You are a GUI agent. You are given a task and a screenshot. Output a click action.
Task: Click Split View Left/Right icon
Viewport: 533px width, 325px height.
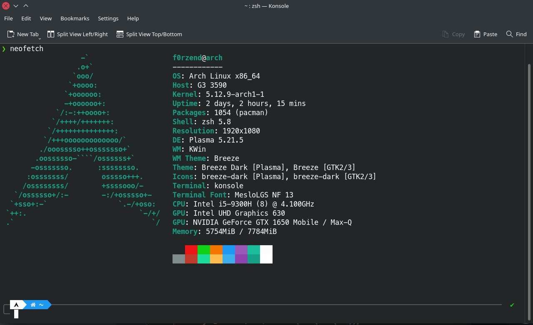51,34
